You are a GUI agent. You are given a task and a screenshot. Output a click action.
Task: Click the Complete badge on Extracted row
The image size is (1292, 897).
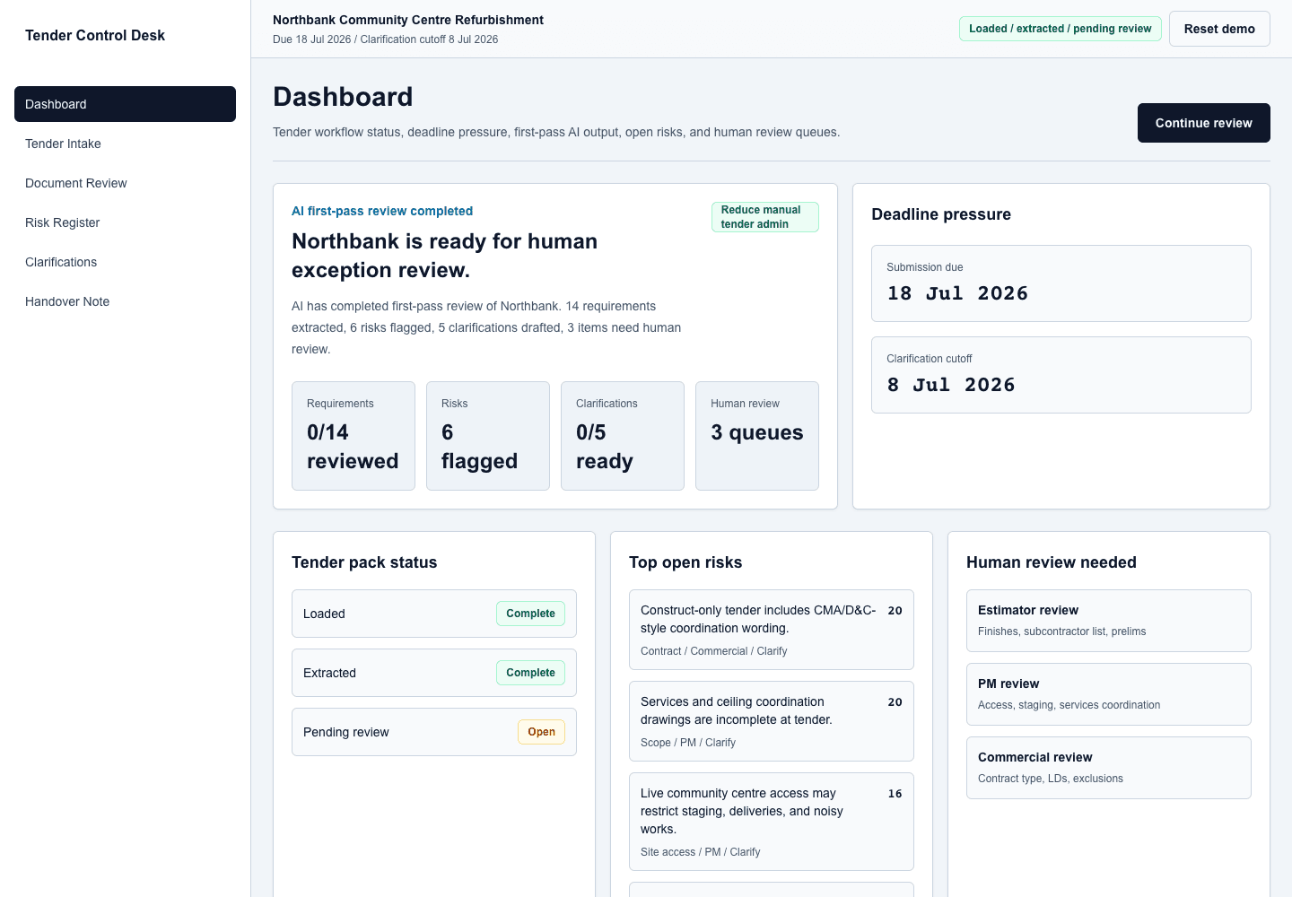tap(530, 673)
